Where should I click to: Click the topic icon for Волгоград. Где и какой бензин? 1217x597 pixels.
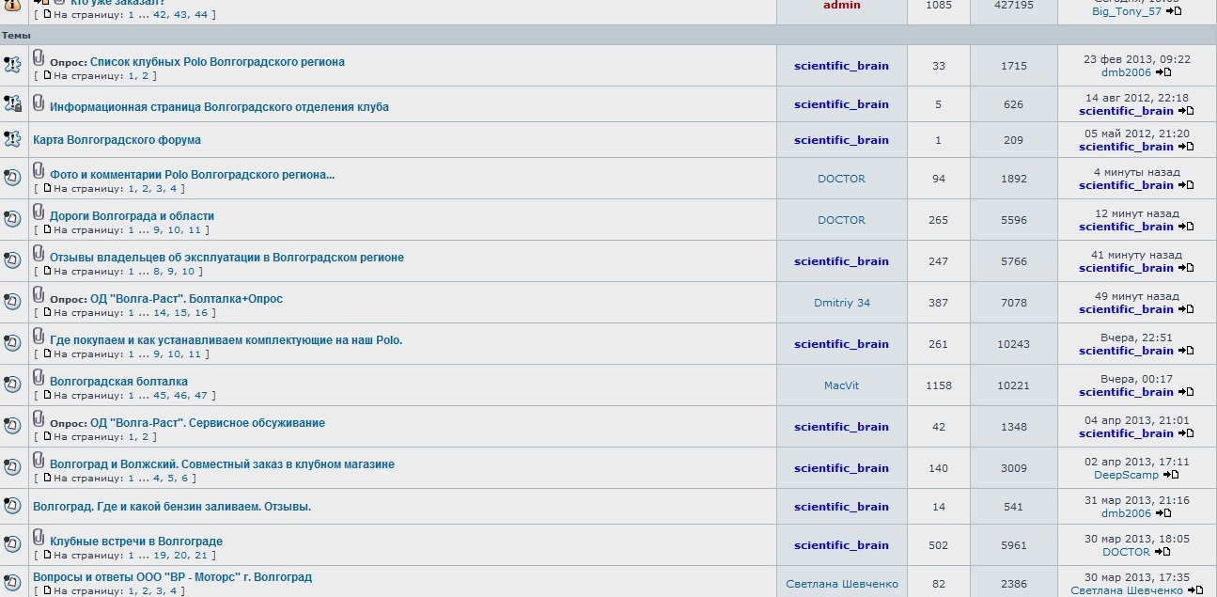12,507
